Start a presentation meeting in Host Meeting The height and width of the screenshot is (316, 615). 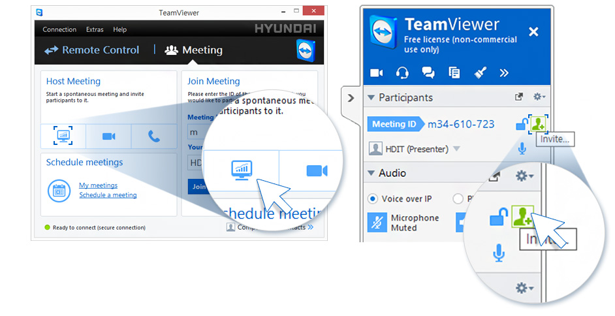63,136
